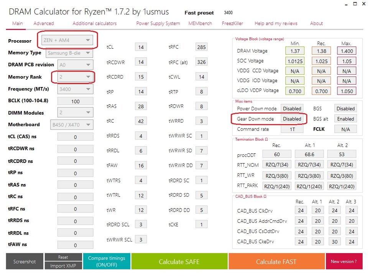
Task: Switch to the Main tab
Action: click(x=18, y=23)
